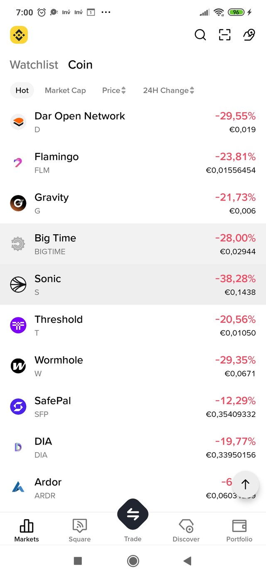Open the Sonic coin row
Viewport: 266px width, 577px height.
133,285
